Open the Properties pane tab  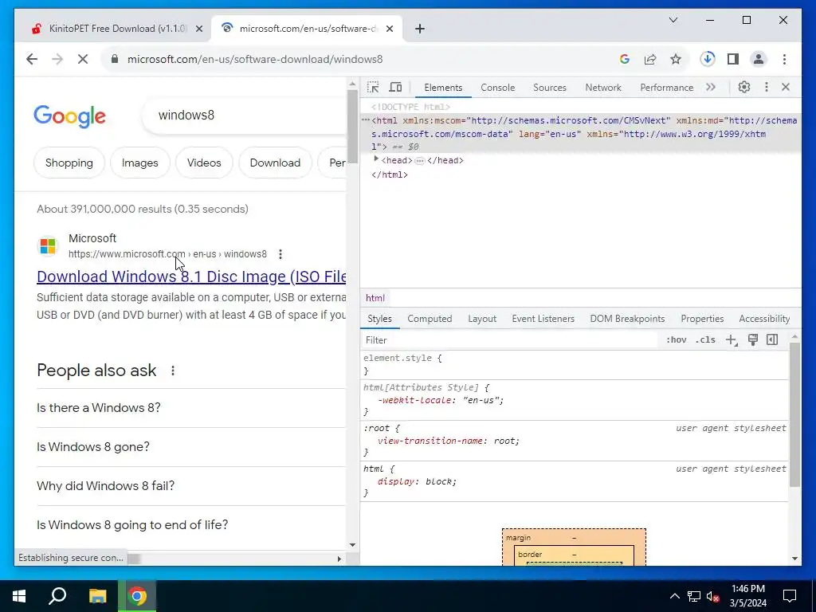pos(702,319)
